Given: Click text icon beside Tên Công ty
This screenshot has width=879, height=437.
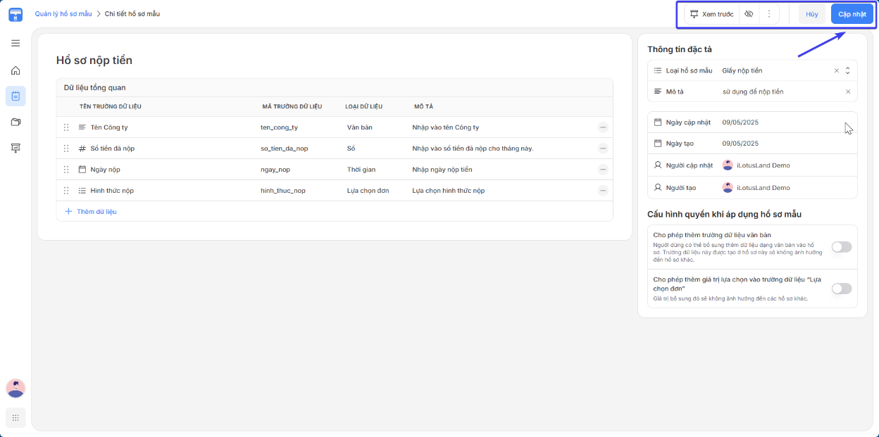Looking at the screenshot, I should 82,127.
